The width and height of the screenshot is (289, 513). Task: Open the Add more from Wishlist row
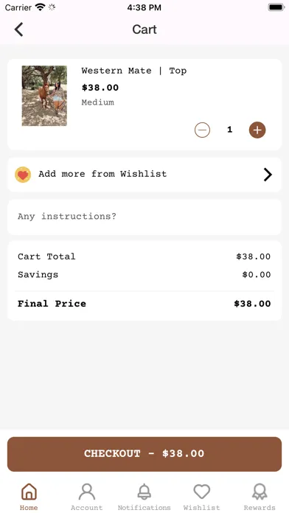click(144, 175)
